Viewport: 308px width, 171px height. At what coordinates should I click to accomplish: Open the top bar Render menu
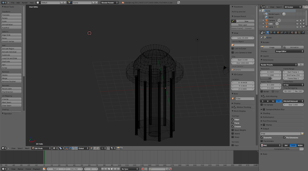click(25, 3)
